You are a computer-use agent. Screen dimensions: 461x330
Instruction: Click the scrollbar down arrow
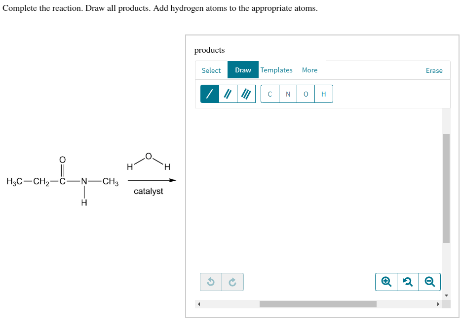(446, 295)
